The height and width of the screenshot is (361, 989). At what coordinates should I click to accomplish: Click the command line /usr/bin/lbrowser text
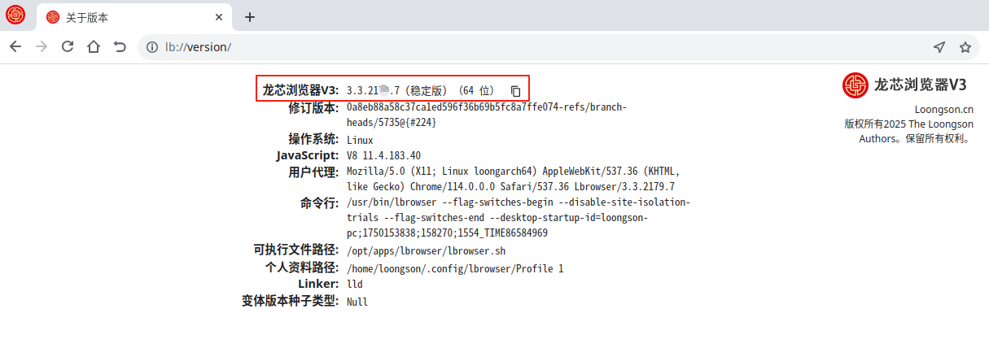tap(518, 217)
